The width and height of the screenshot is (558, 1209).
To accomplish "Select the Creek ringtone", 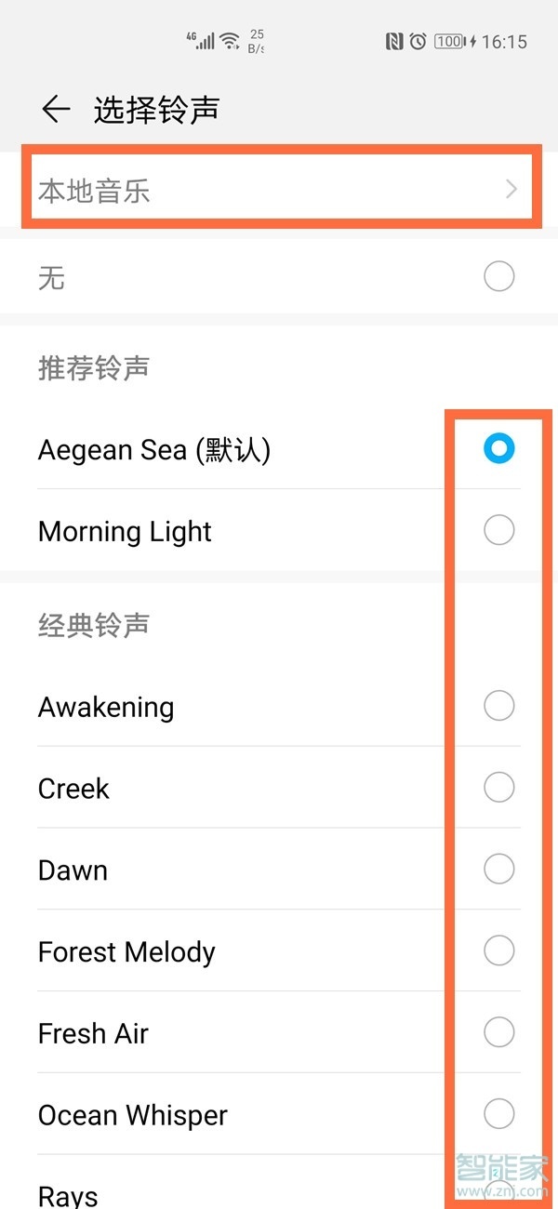I will coord(499,787).
